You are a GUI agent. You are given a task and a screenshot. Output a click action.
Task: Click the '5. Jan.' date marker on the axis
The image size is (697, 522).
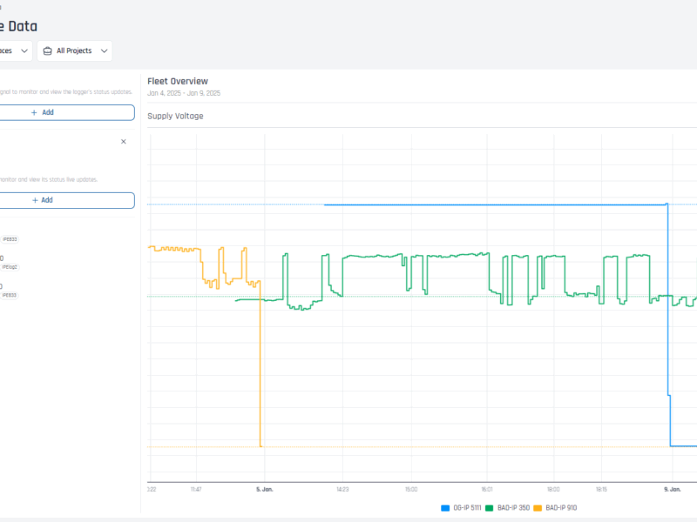(x=265, y=490)
